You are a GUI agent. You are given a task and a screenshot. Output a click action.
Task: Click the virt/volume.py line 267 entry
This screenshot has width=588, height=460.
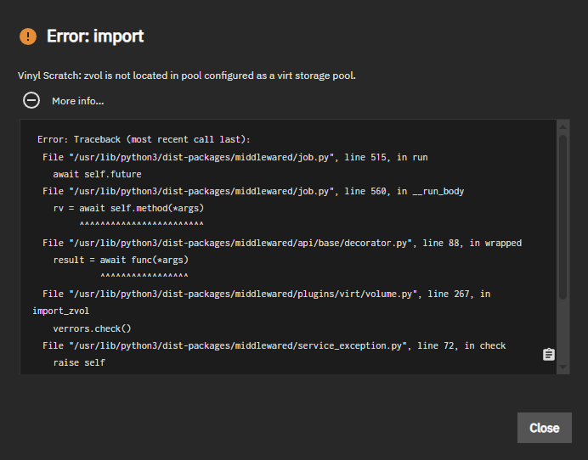tap(262, 303)
